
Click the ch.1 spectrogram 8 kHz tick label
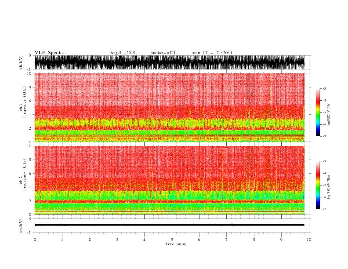[x=30, y=87]
